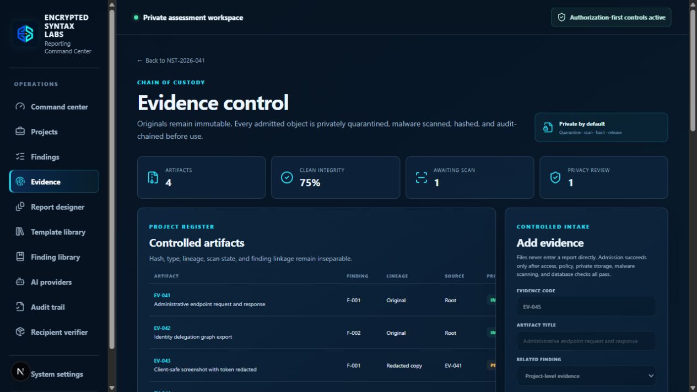
Task: Click the Encrypted Syntax Labs logo icon
Action: tap(25, 34)
